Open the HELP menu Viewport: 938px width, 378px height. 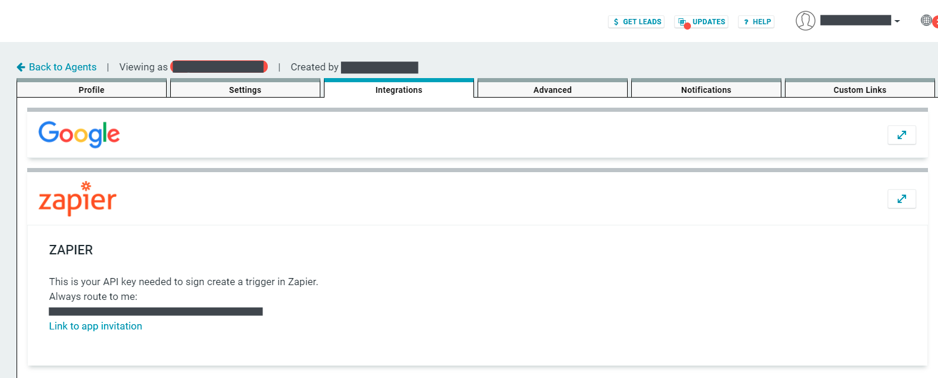click(757, 22)
